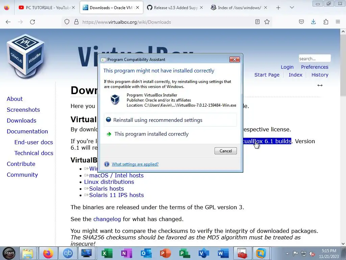The height and width of the screenshot is (260, 346).
Task: Open What settings are applied? help link
Action: pyautogui.click(x=135, y=164)
